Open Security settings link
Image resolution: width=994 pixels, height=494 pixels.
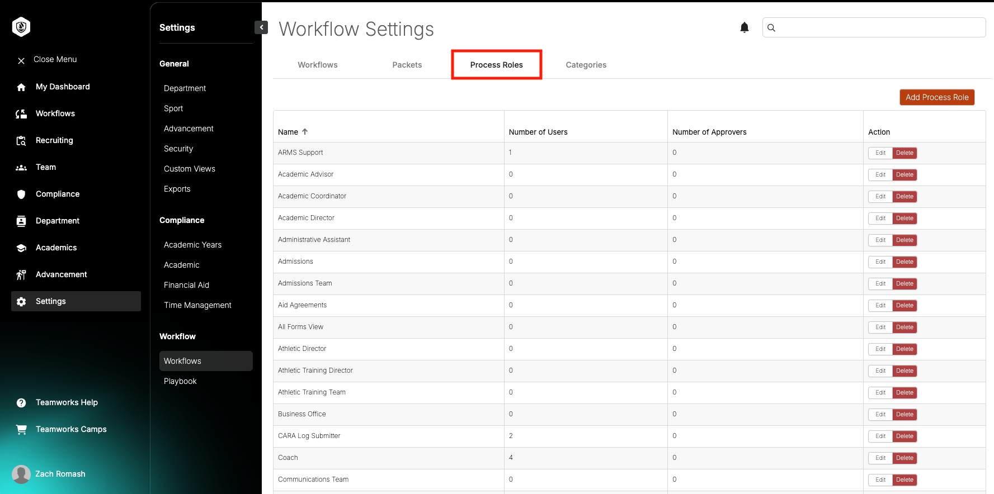click(178, 149)
